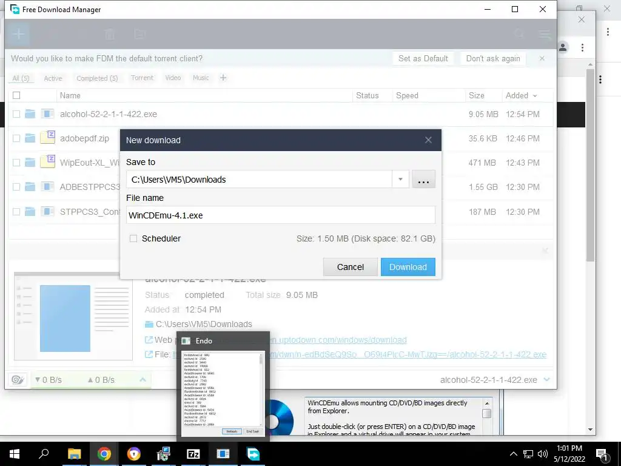
Task: Check the adobepdf.zip row checkbox
Action: click(x=16, y=138)
